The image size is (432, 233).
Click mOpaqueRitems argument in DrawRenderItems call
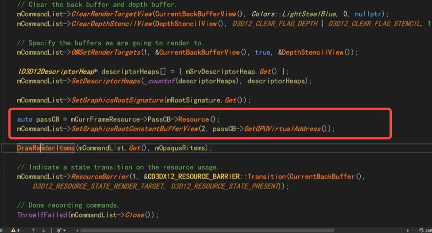[180, 148]
